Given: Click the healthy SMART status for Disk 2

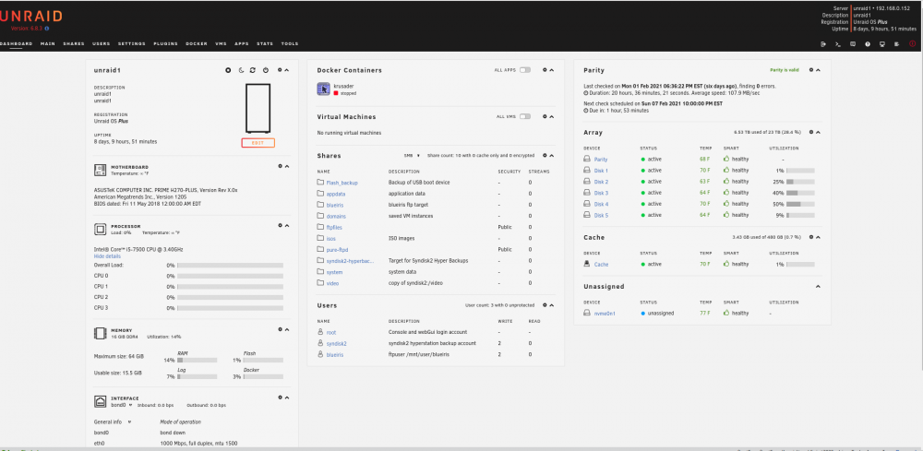Looking at the screenshot, I should [737, 182].
